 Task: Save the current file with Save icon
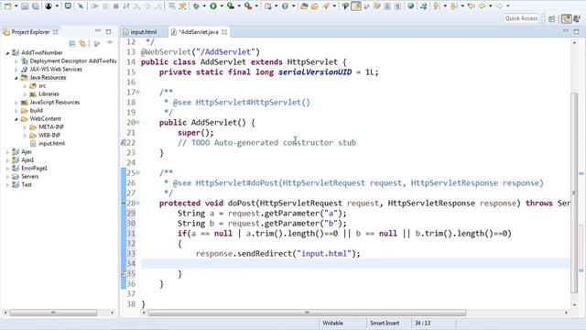click(25, 6)
